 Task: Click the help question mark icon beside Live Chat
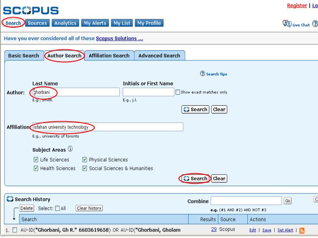point(315,24)
